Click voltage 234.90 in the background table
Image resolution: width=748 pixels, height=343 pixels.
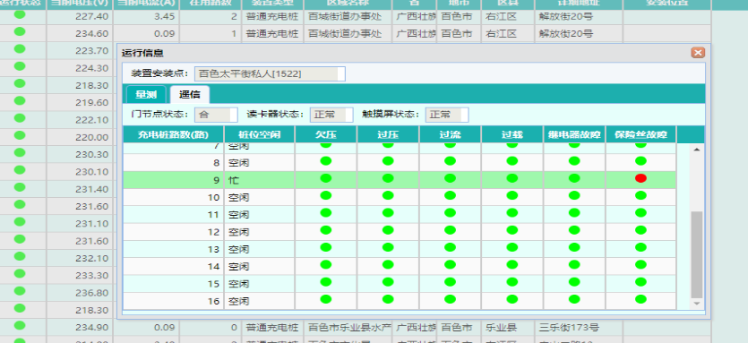[x=91, y=327]
